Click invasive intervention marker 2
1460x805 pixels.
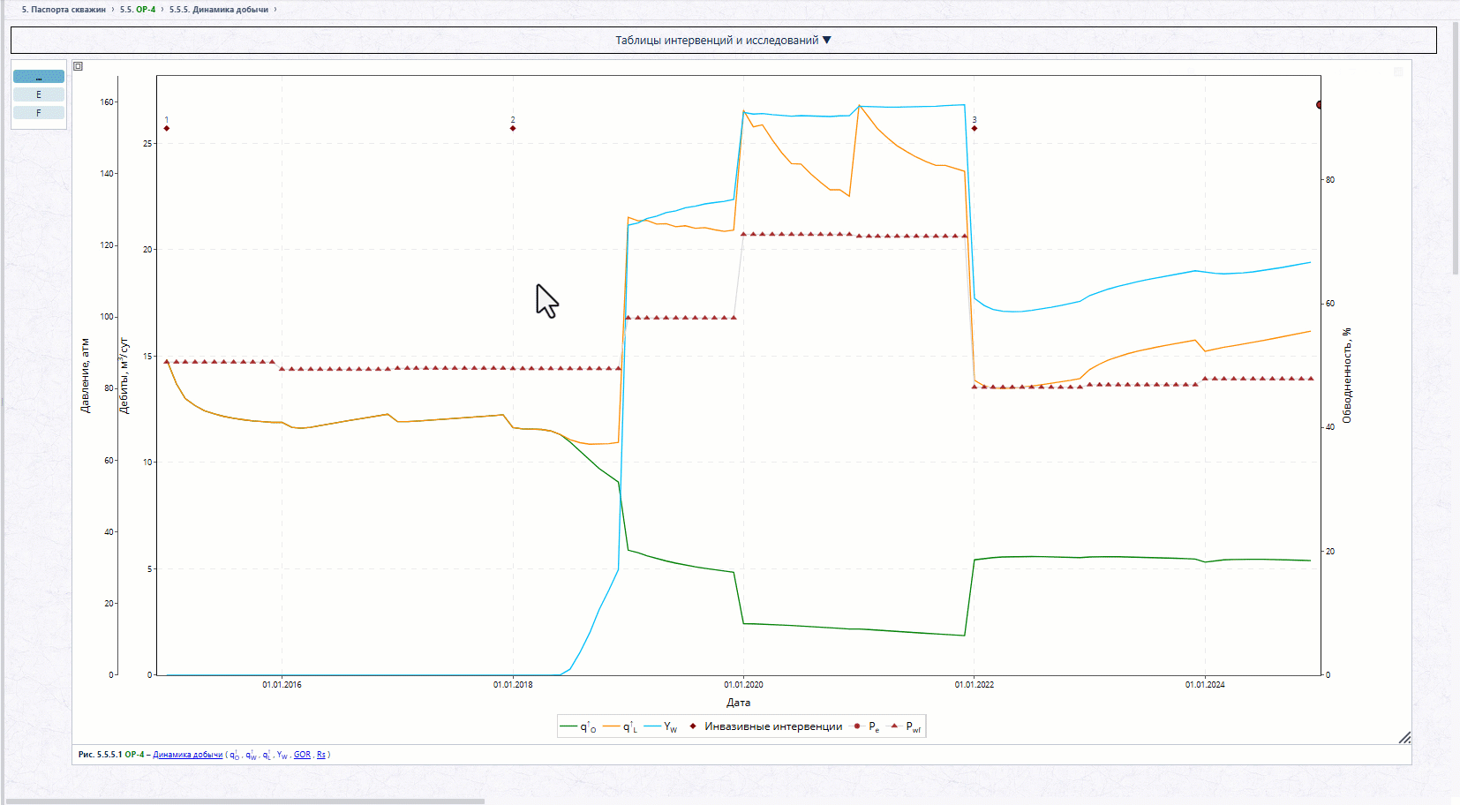point(513,128)
